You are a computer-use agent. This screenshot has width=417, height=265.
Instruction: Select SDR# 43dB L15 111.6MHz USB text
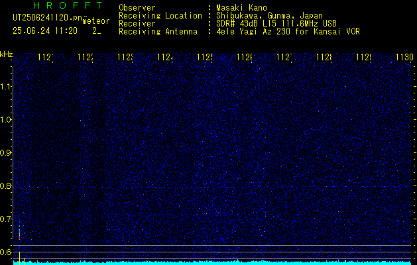[x=276, y=24]
